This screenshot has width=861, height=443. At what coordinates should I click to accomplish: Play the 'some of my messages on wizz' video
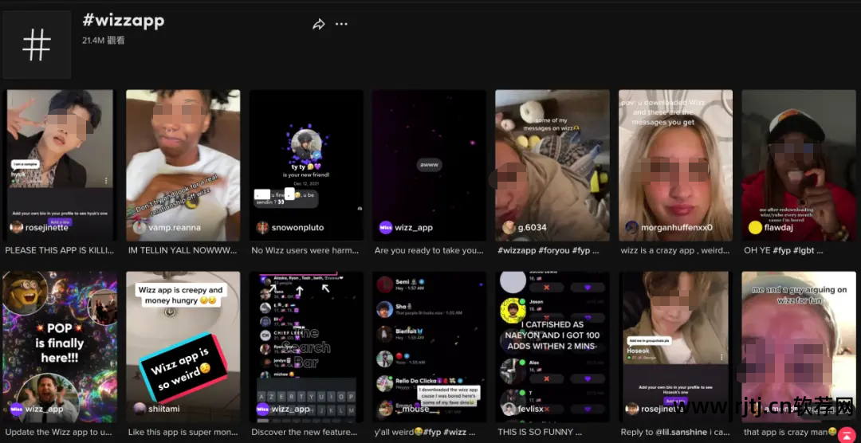(552, 165)
